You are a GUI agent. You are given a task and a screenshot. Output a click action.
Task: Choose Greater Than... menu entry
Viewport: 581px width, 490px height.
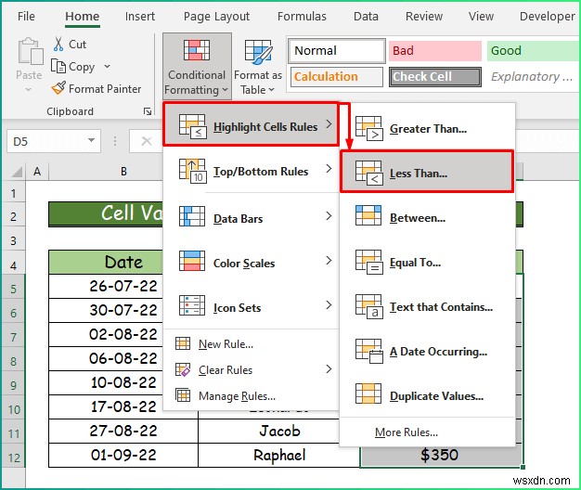[x=427, y=128]
